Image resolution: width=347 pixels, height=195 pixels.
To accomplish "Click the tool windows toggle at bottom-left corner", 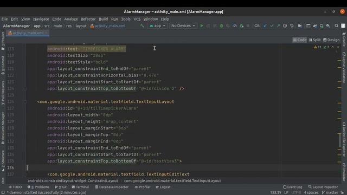I will [x=3, y=193].
